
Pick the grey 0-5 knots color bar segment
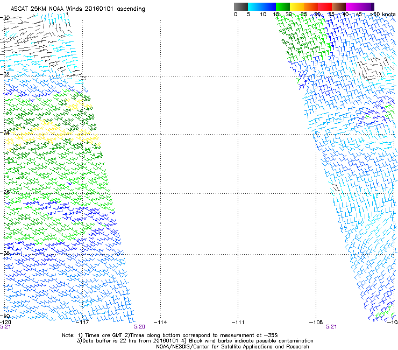coord(241,6)
